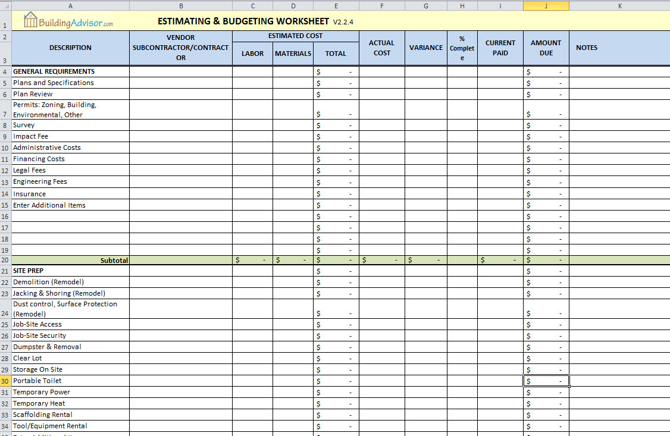
Task: Select the Clear Lot cell
Action: pyautogui.click(x=70, y=358)
